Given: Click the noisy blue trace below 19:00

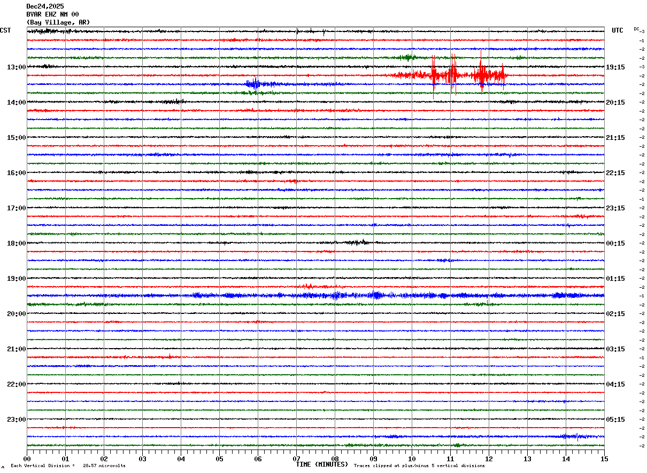Looking at the screenshot, I should pyautogui.click(x=315, y=295).
